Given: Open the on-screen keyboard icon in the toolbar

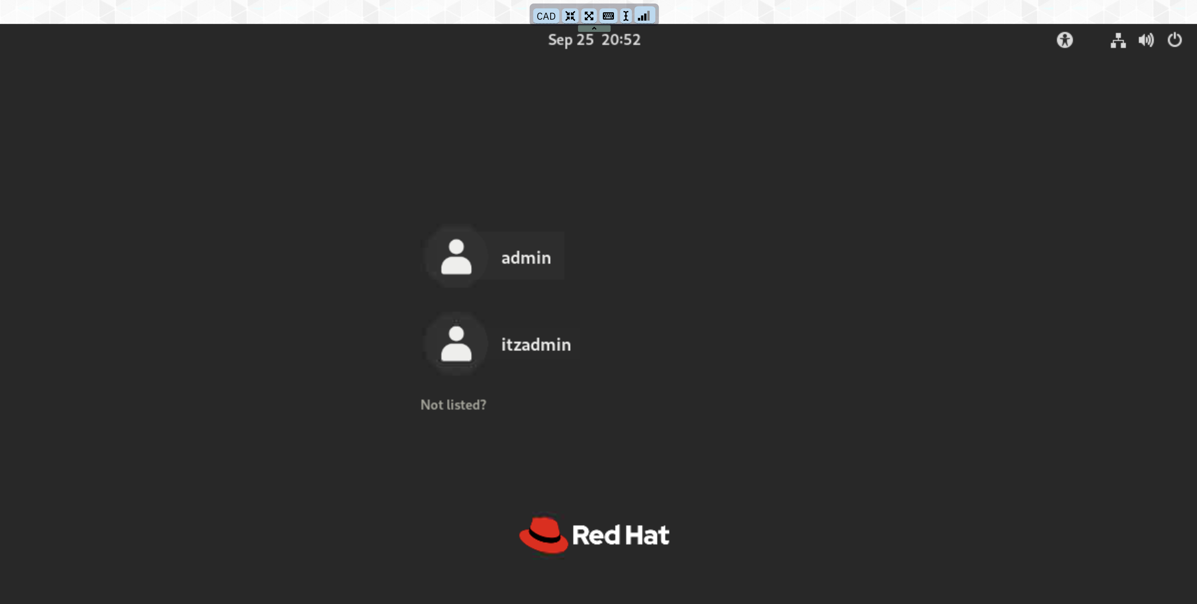Looking at the screenshot, I should [608, 16].
